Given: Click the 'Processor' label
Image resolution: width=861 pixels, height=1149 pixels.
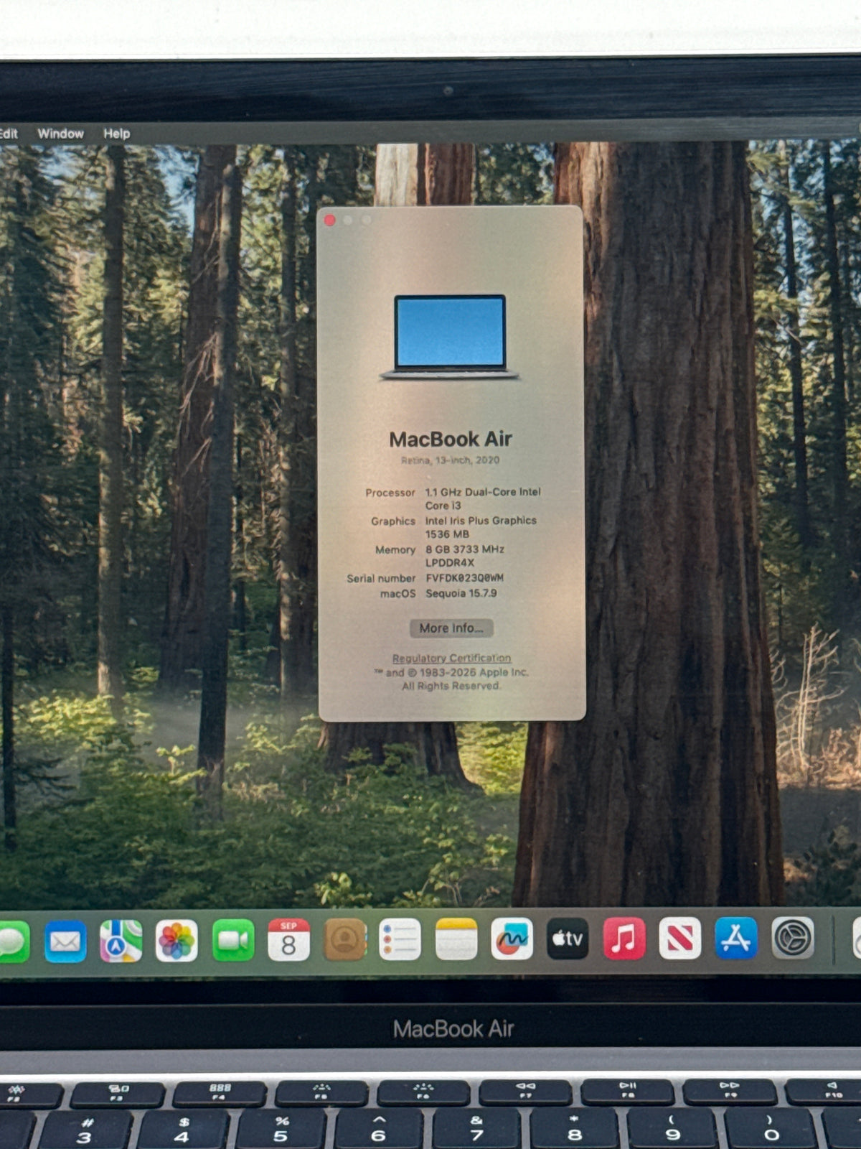Looking at the screenshot, I should pyautogui.click(x=390, y=493).
